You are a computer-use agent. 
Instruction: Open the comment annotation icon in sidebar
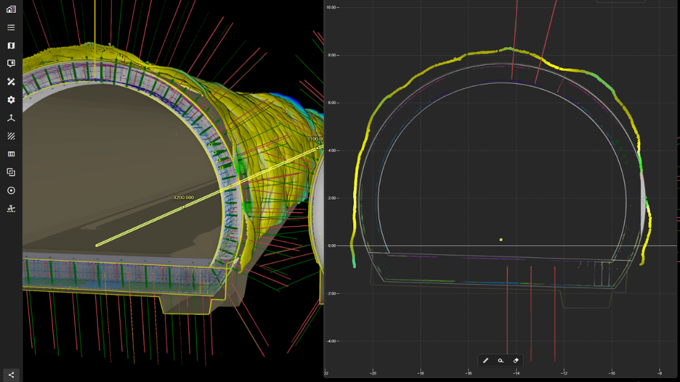coord(11,64)
